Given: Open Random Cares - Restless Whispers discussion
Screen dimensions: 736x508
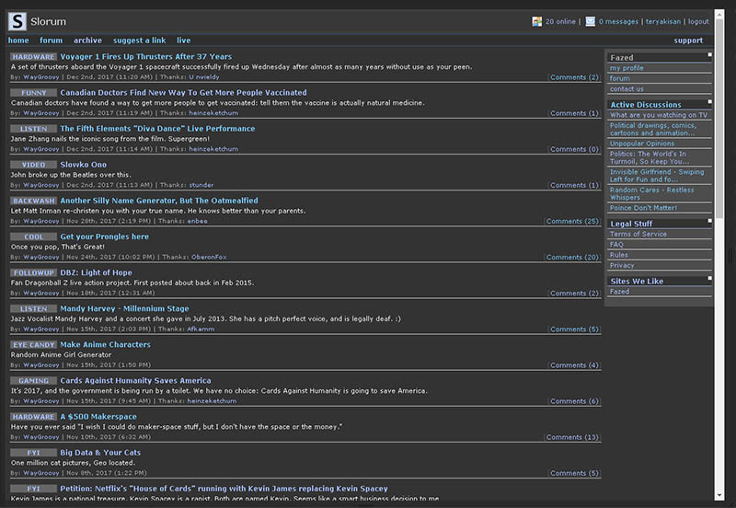Looking at the screenshot, I should [x=651, y=193].
